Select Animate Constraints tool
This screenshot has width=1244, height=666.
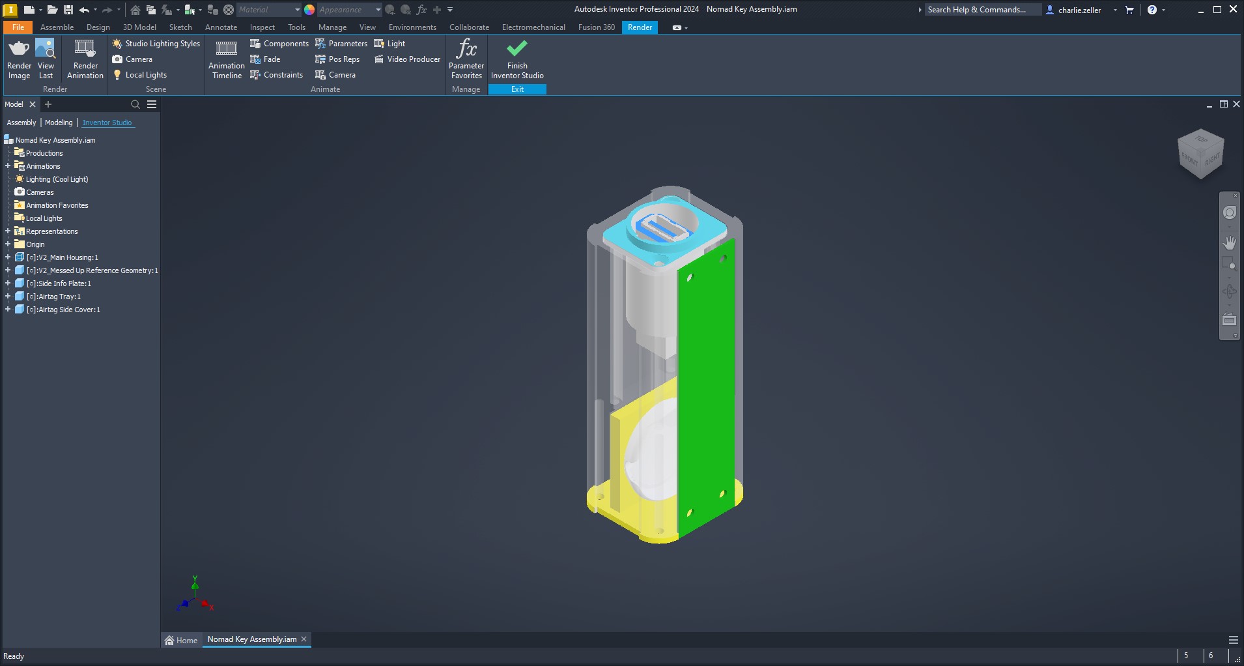tap(276, 75)
